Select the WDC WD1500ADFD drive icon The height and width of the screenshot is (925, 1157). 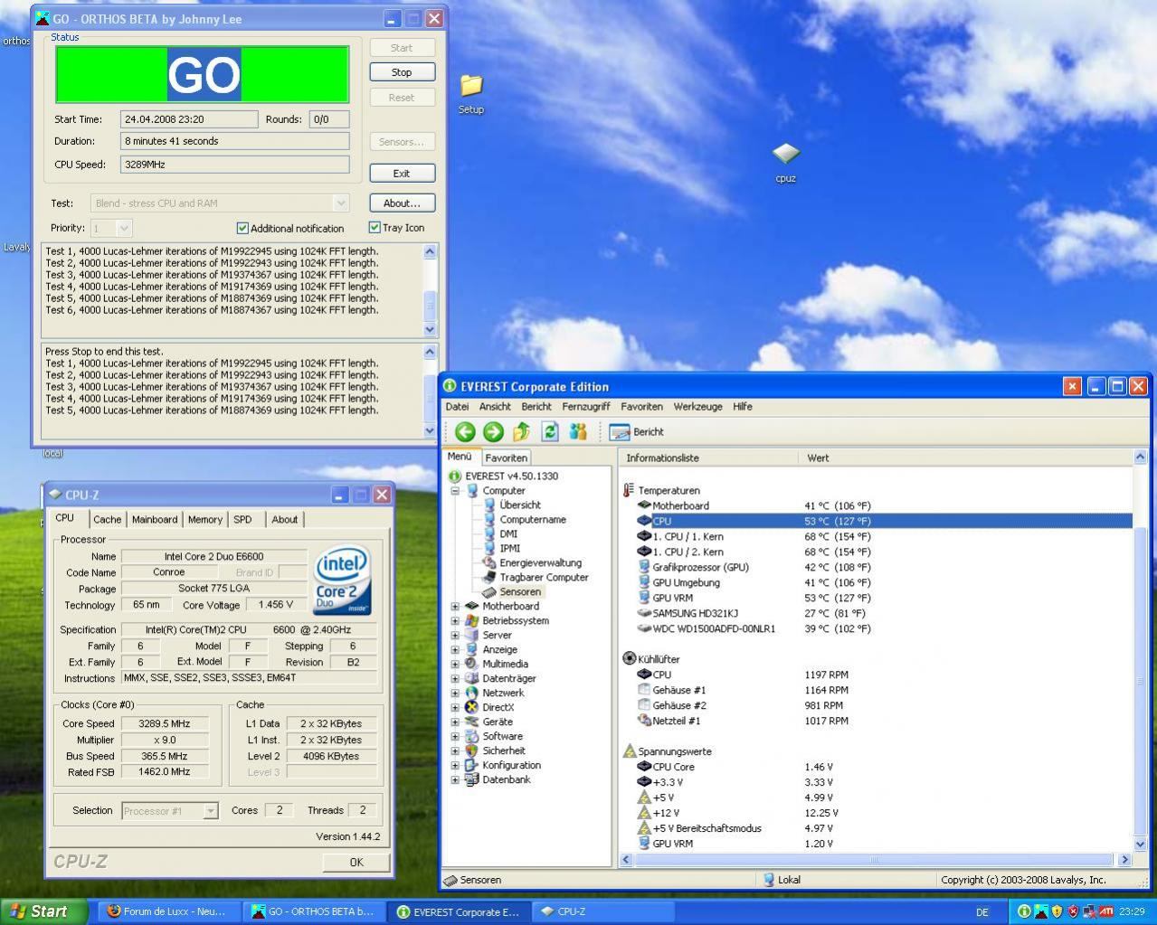(644, 628)
